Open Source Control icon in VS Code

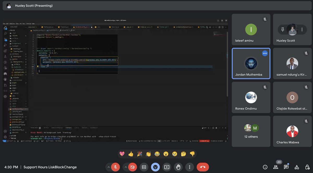click(x=5, y=40)
